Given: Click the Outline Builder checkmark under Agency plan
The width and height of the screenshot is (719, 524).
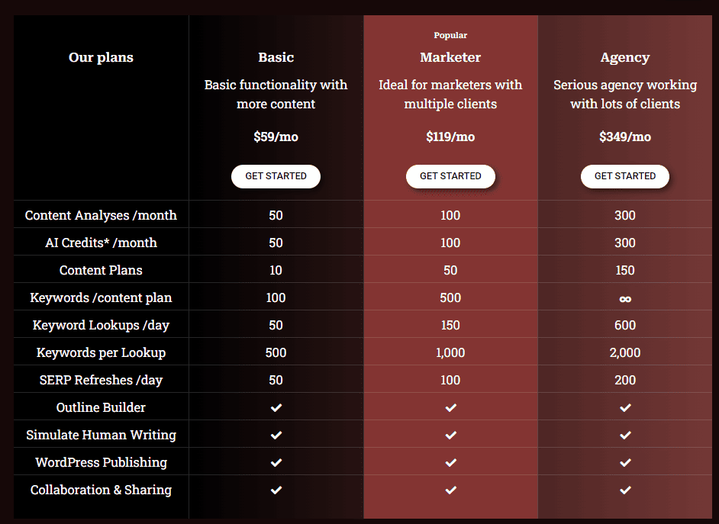Looking at the screenshot, I should coord(625,407).
